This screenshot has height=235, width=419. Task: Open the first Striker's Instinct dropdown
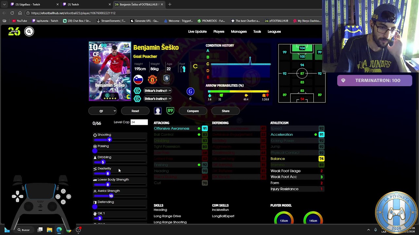point(157,91)
